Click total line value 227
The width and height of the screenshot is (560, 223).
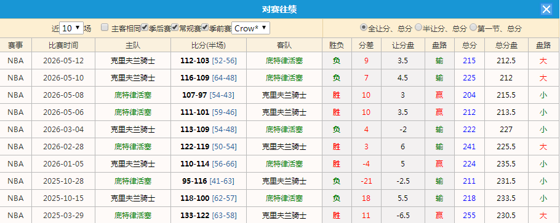pyautogui.click(x=506, y=130)
